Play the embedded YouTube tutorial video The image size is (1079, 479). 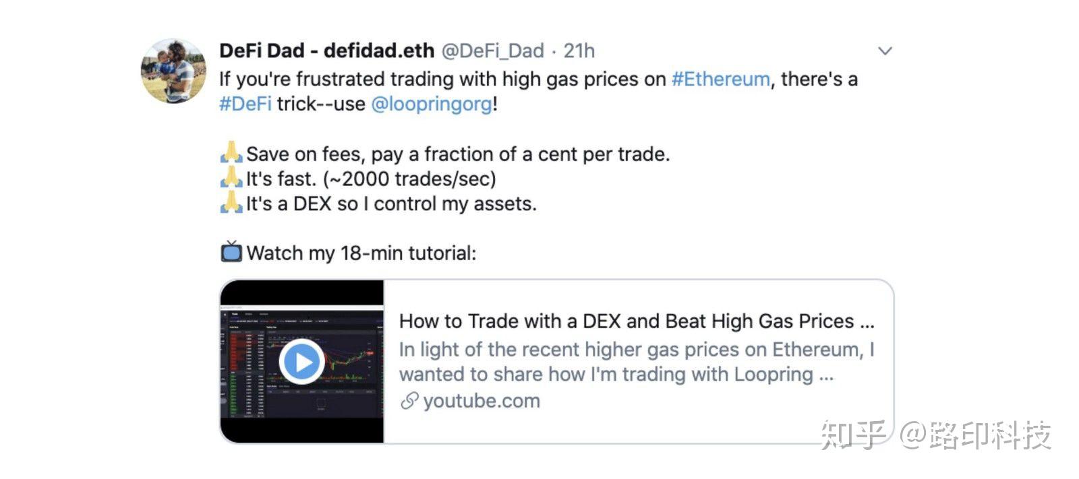click(301, 362)
